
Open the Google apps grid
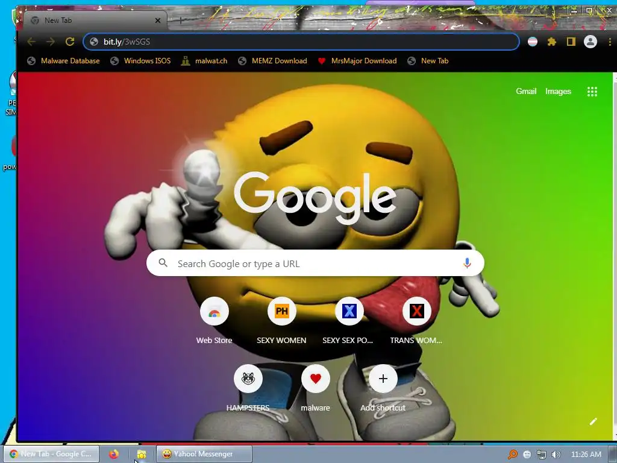(x=592, y=92)
